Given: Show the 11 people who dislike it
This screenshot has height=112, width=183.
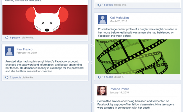Looking at the screenshot, I should (x=108, y=77).
